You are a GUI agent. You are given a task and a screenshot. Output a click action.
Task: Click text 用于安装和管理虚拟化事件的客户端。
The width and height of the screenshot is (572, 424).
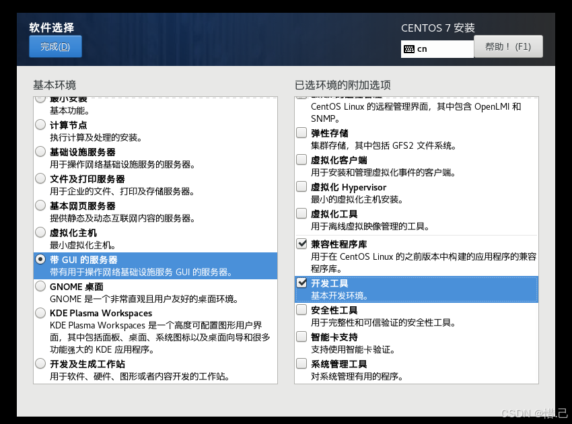383,172
